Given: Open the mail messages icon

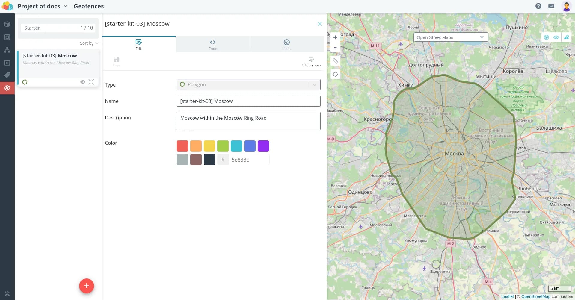Looking at the screenshot, I should click(x=551, y=6).
